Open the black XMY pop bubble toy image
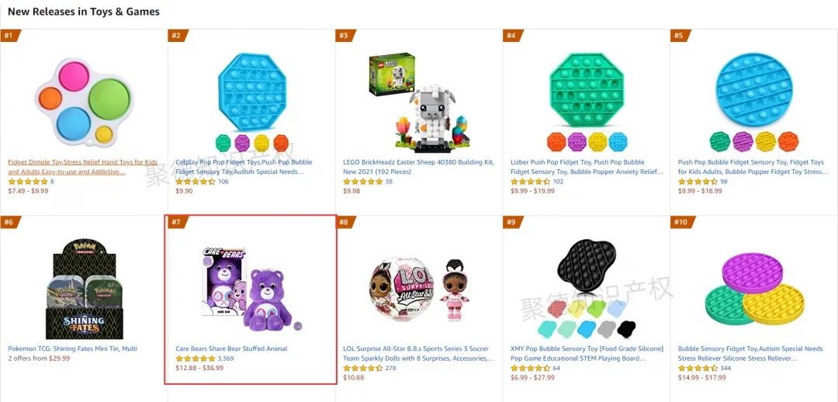Screen dimensions: 838x402 coord(587,289)
